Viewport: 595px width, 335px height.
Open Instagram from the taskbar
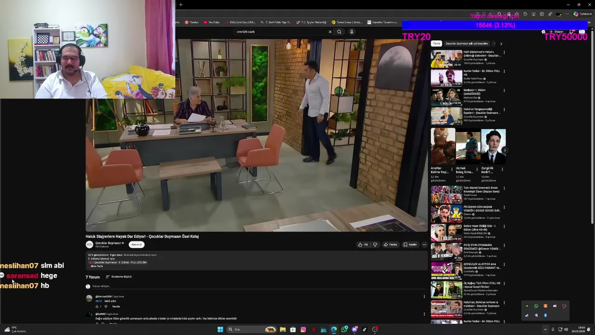point(303,329)
